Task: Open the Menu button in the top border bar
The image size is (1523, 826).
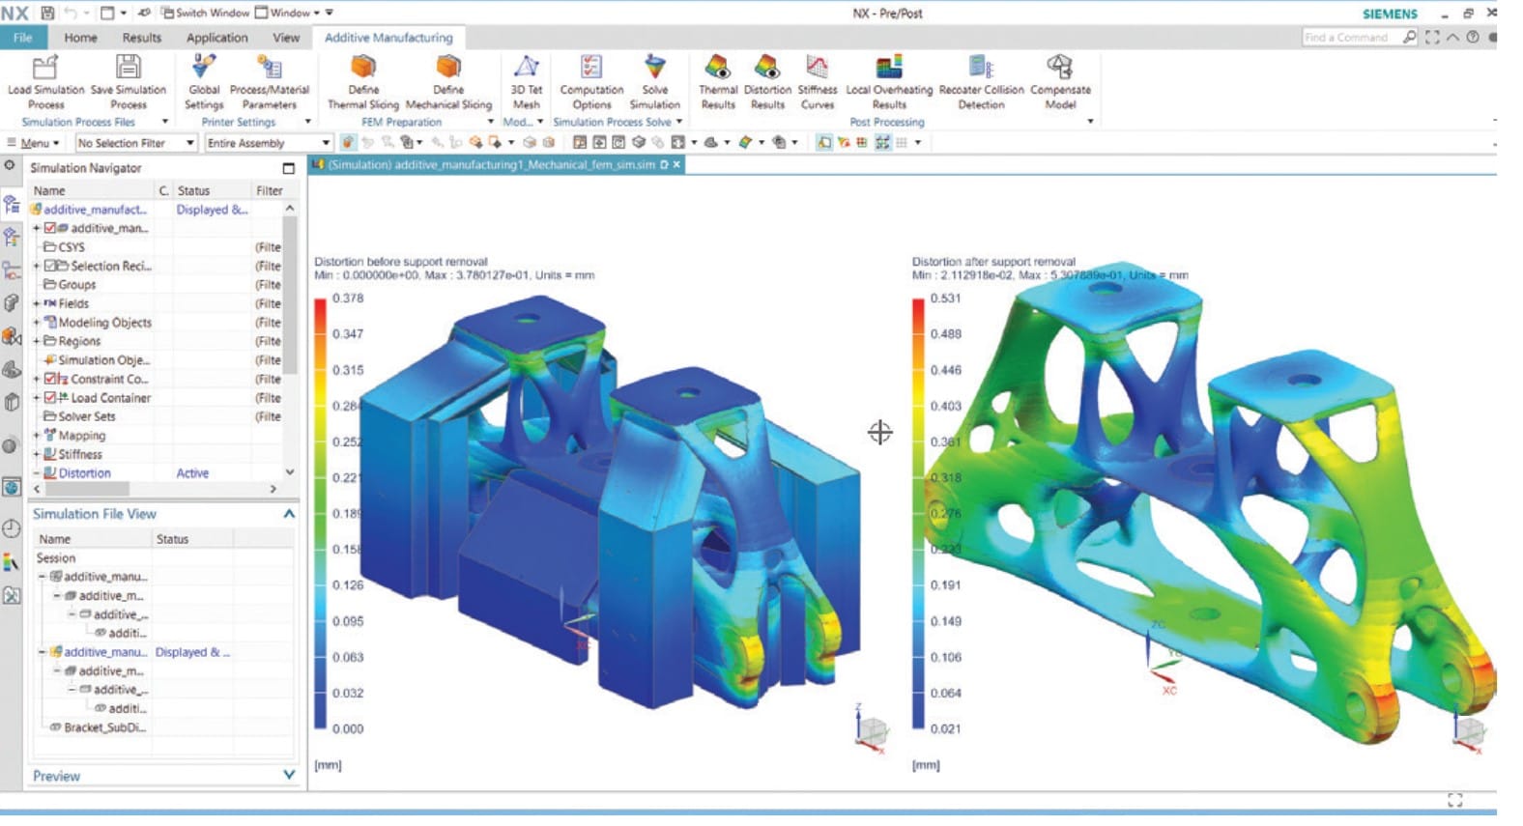Action: 34,143
